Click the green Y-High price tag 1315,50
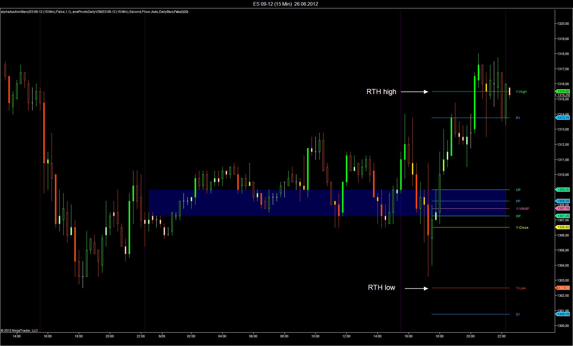 563,91
